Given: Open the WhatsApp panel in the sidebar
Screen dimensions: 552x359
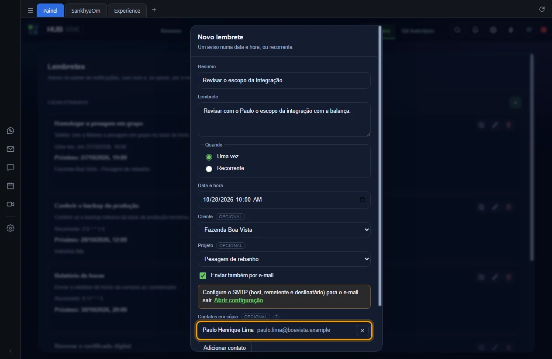Looking at the screenshot, I should [10, 131].
